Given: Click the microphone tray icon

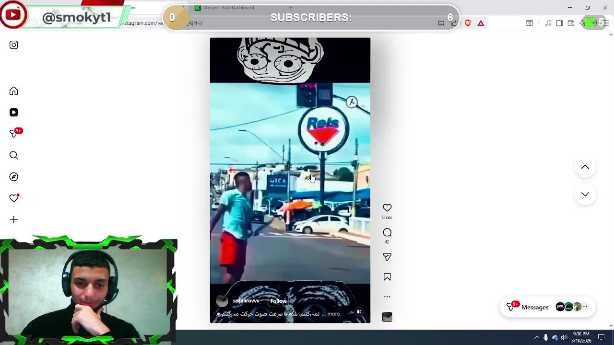Looking at the screenshot, I should pyautogui.click(x=546, y=337).
